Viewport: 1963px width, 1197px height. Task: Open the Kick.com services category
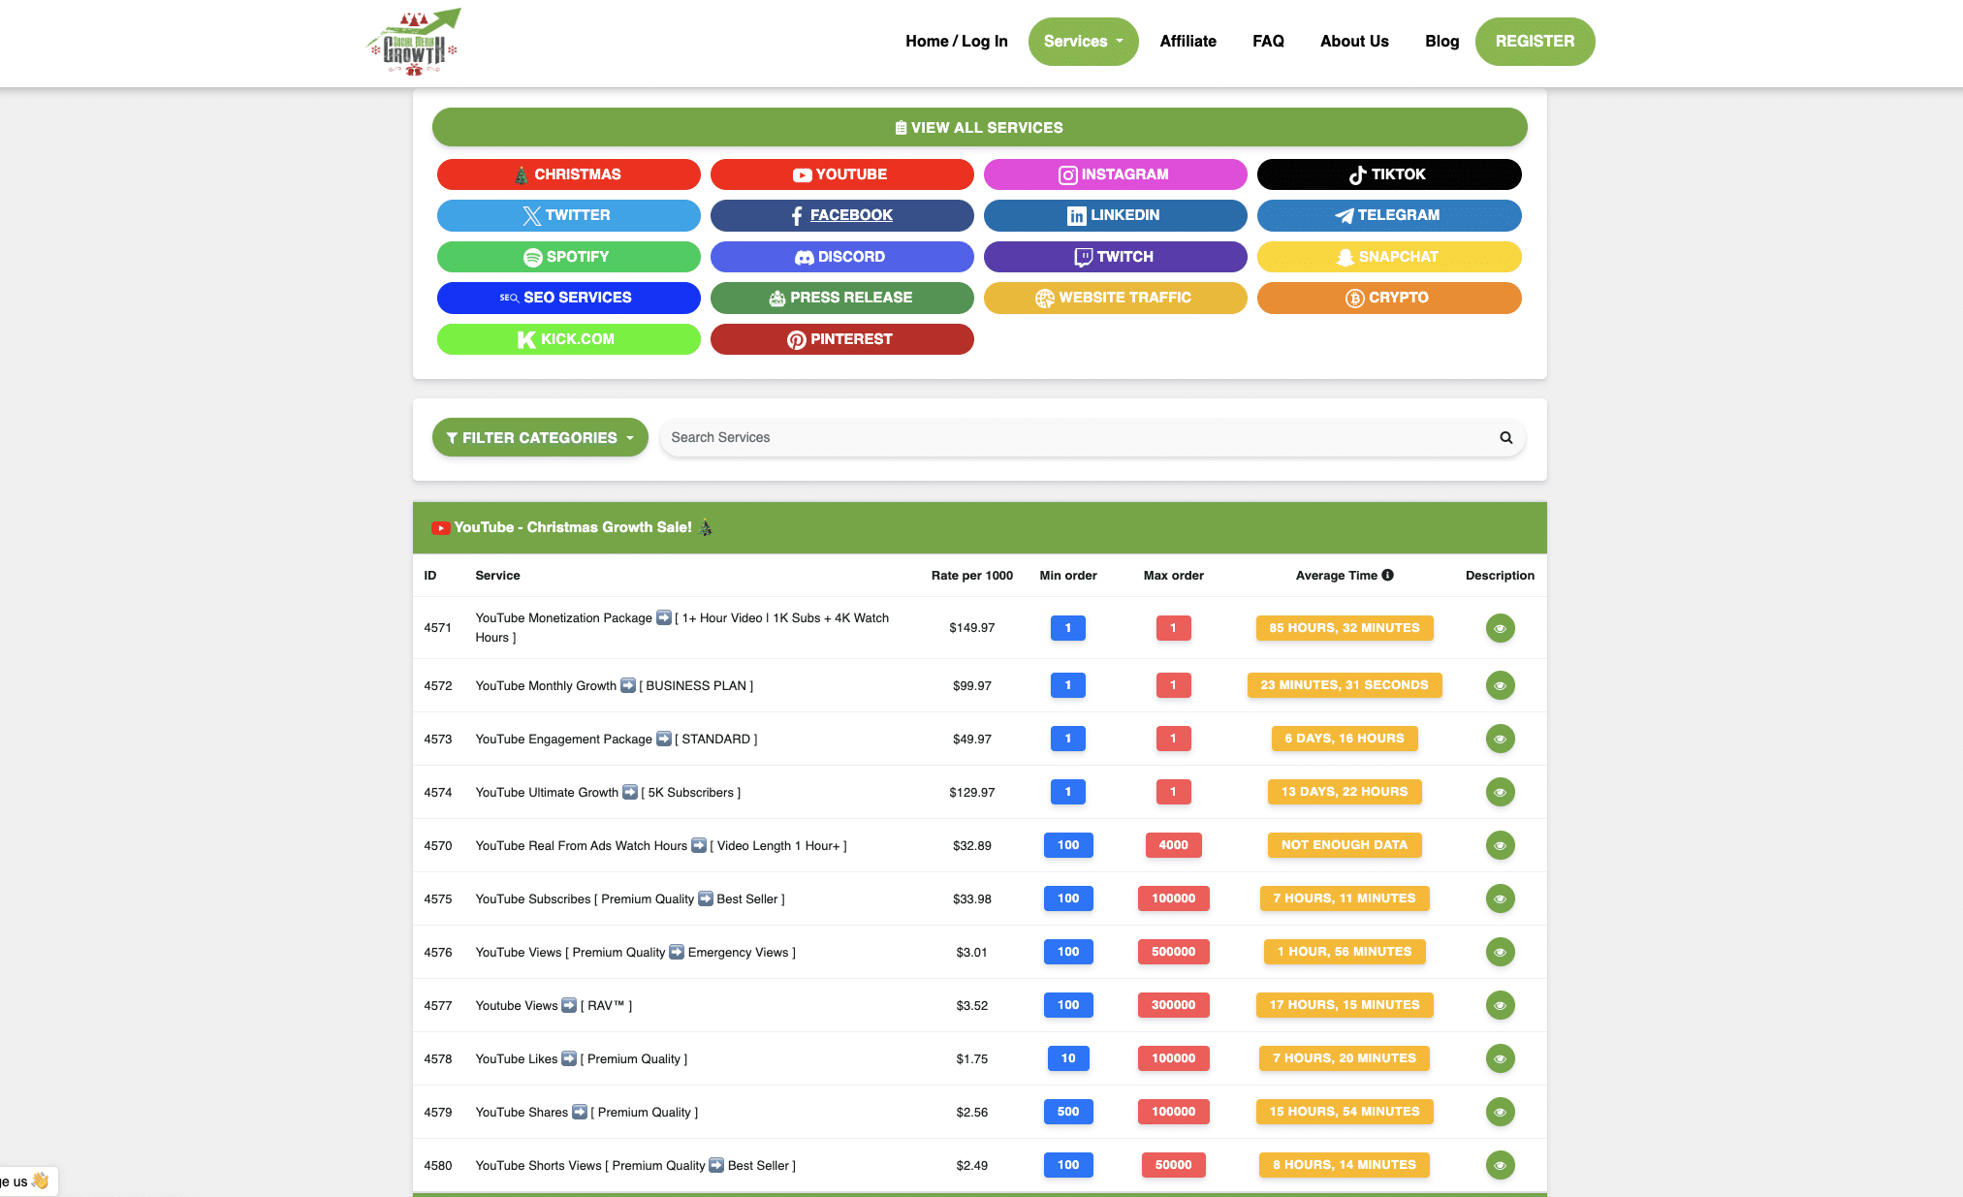click(x=568, y=339)
